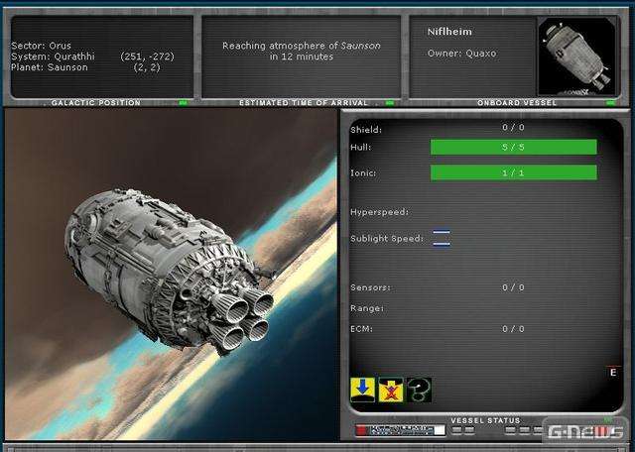Viewport: 635px width, 452px height.
Task: Click the coordinates (251, -272)
Action: point(147,56)
